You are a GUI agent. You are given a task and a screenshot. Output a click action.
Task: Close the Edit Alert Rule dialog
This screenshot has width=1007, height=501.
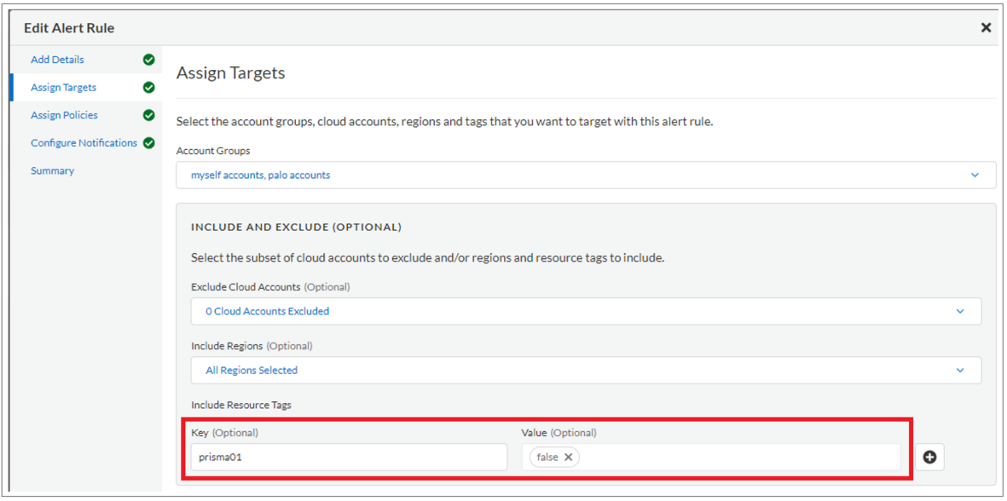pos(986,28)
